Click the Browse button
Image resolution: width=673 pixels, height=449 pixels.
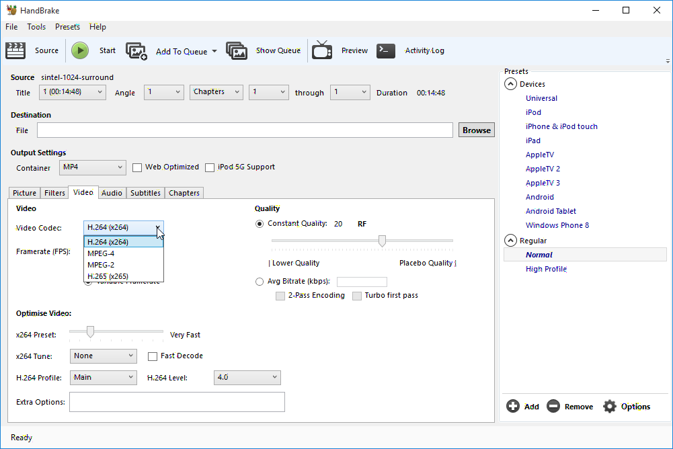click(x=476, y=130)
